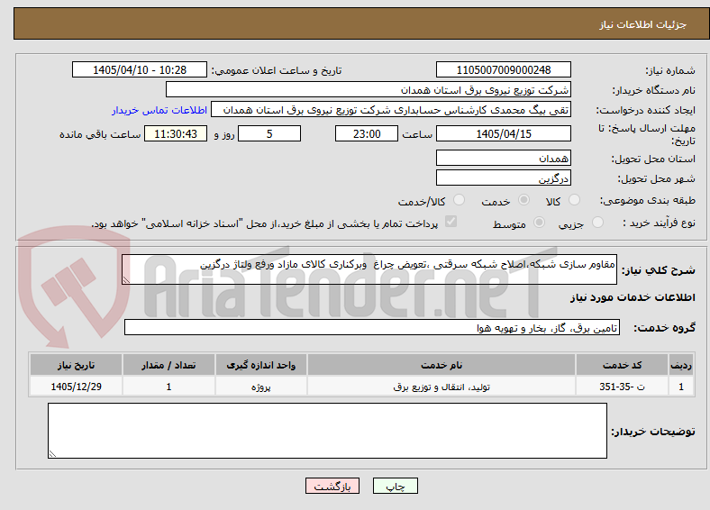Click the need number field 1105007009000248
This screenshot has width=710, height=510.
click(x=504, y=69)
